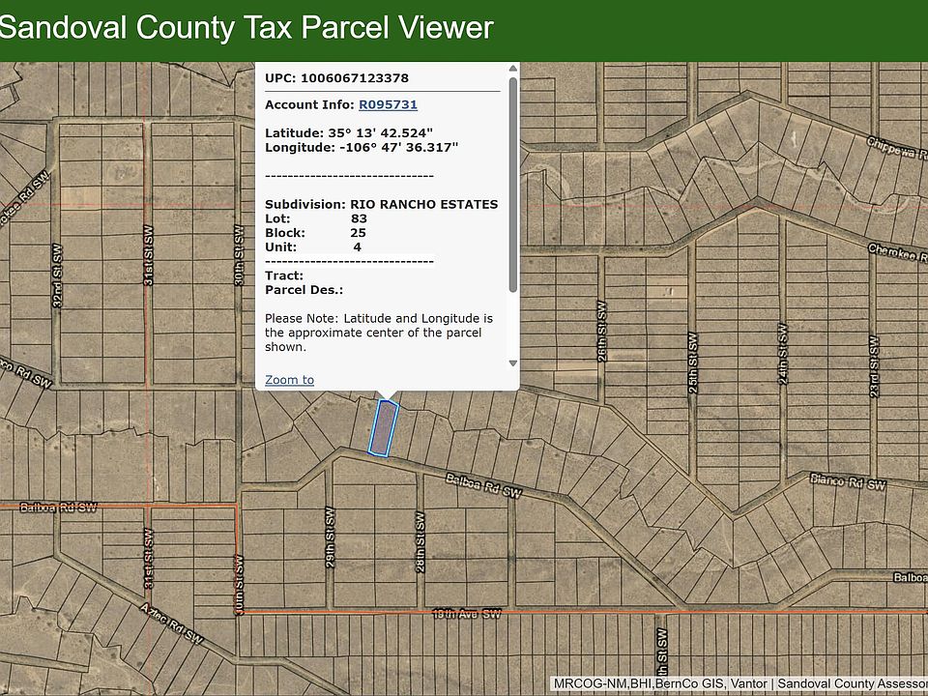Click the popup vertical scrollbar thumb
The height and width of the screenshot is (696, 928).
(513, 184)
